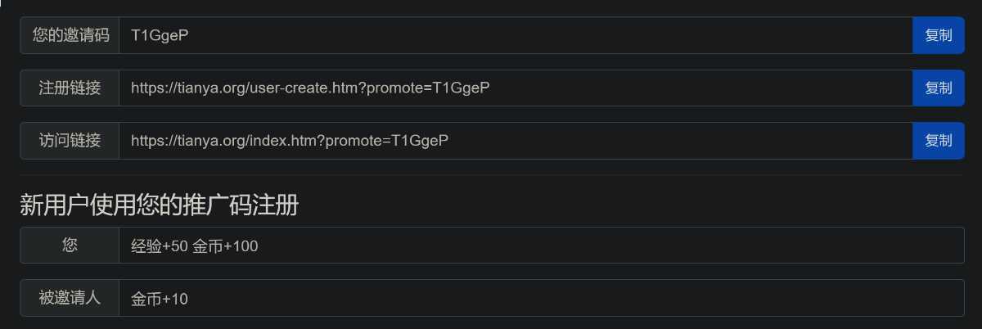Copy the 访问链接 visit link

[x=938, y=140]
